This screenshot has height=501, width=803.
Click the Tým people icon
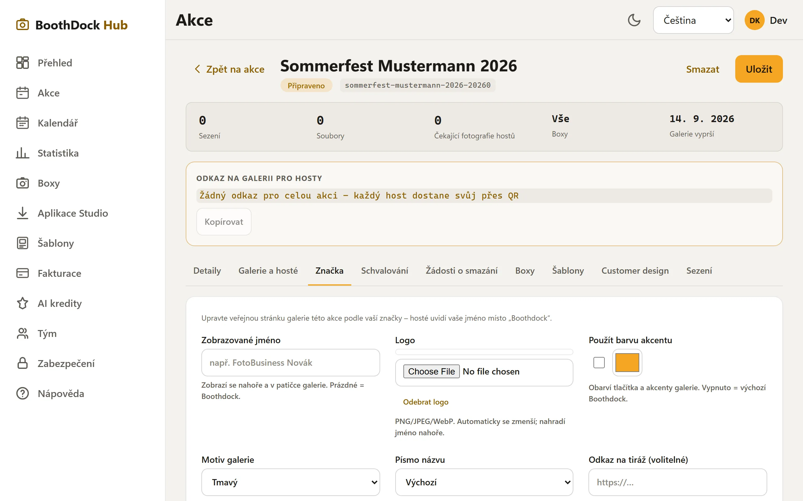tap(23, 333)
